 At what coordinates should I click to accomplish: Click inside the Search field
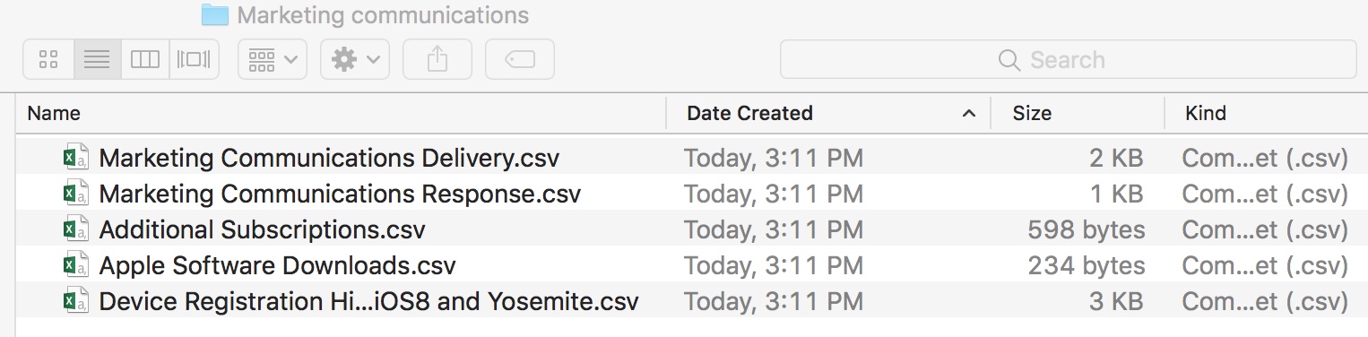pyautogui.click(x=1069, y=60)
